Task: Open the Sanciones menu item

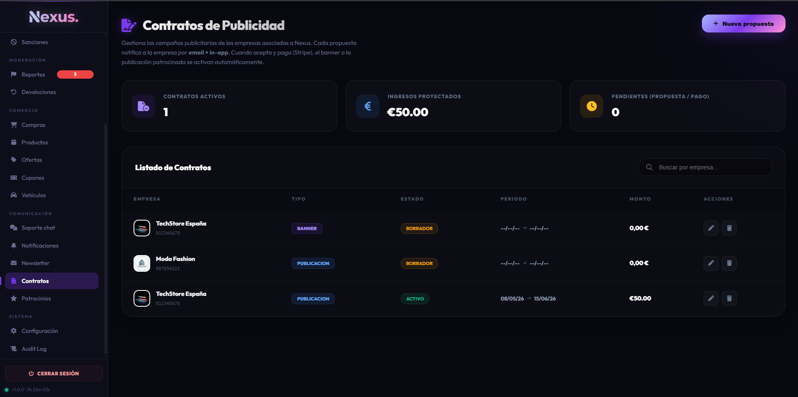Action: [52, 42]
